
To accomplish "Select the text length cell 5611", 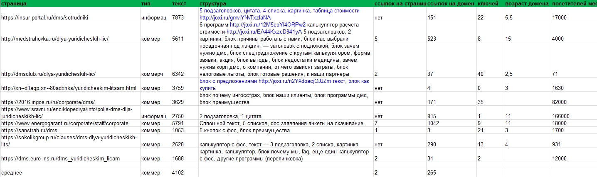I will click(185, 32).
